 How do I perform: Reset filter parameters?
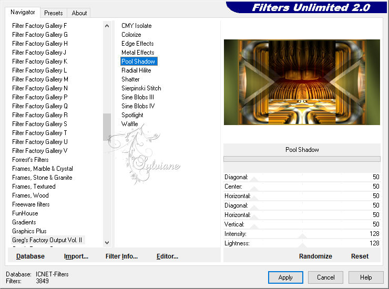(360, 256)
